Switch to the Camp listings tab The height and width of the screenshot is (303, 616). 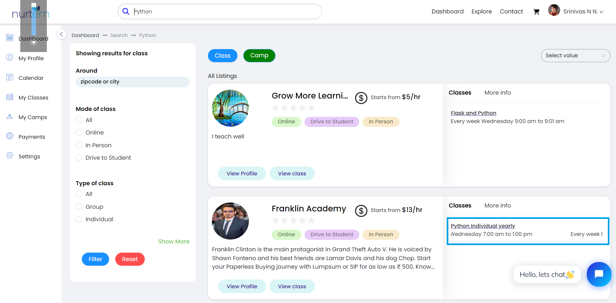pos(259,56)
